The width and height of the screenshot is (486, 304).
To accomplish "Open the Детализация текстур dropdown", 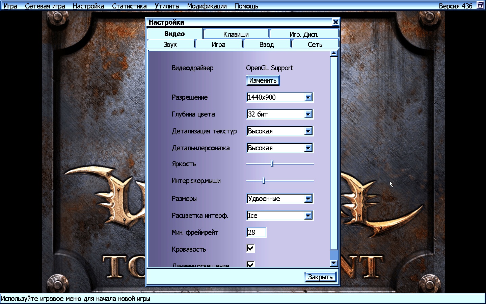I will pos(280,131).
